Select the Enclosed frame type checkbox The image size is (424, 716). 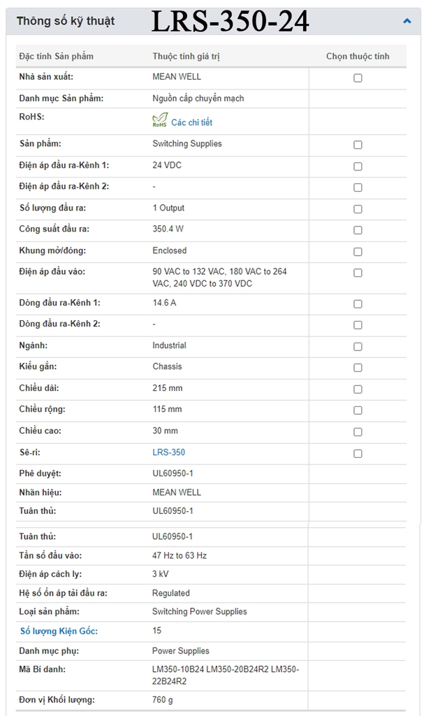pos(358,252)
